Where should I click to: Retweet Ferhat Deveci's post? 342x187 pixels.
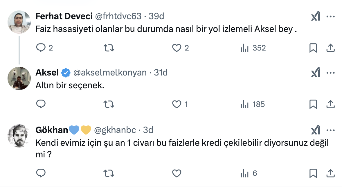[109, 48]
